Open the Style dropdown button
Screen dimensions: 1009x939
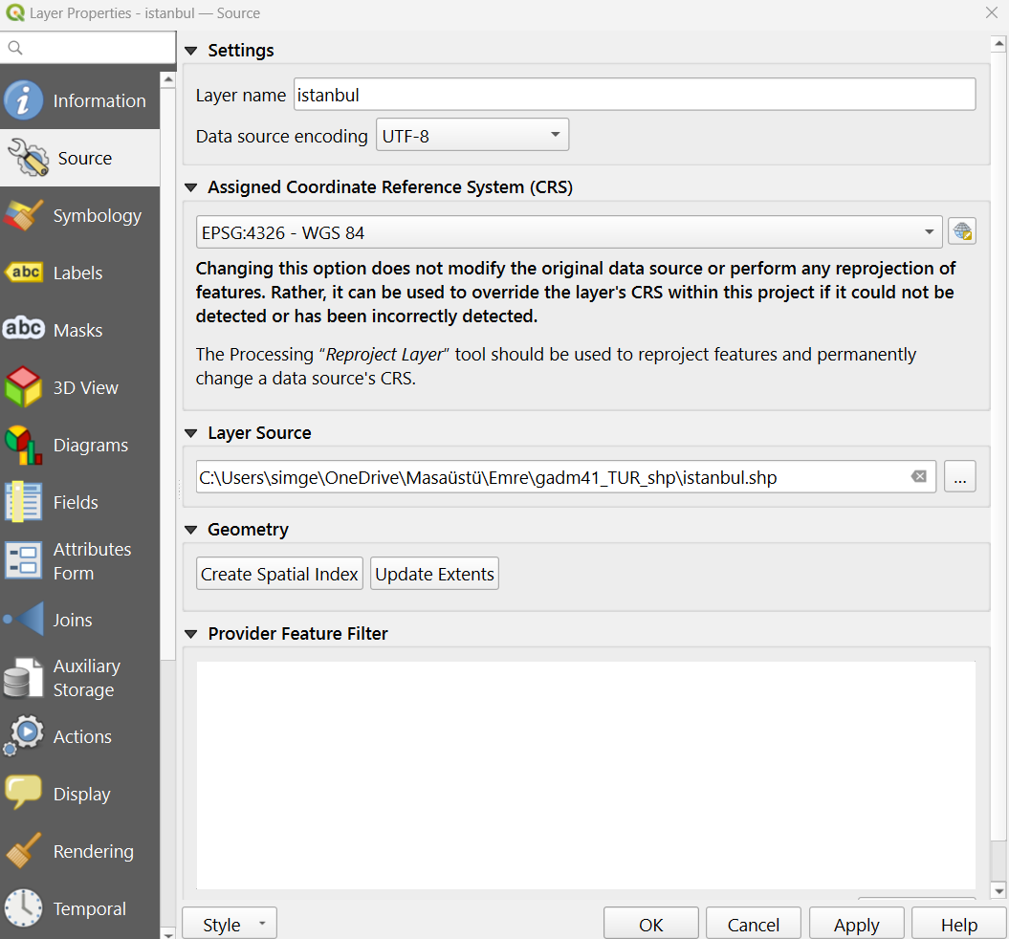click(x=229, y=925)
